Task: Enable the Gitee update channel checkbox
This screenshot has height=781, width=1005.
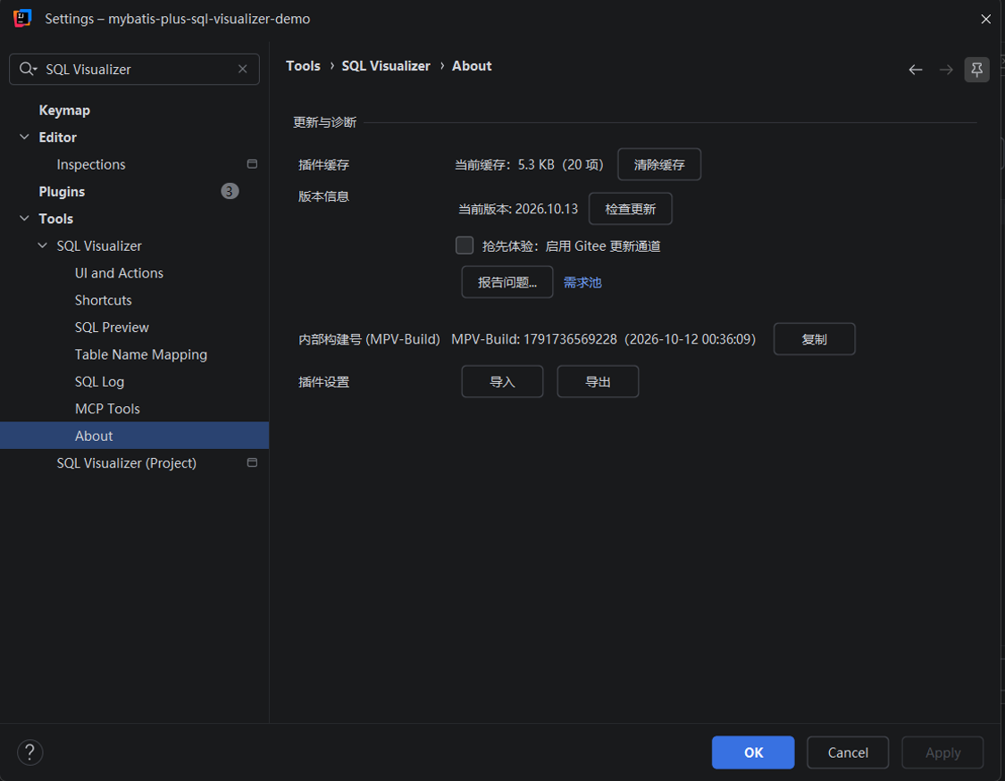Action: click(464, 245)
